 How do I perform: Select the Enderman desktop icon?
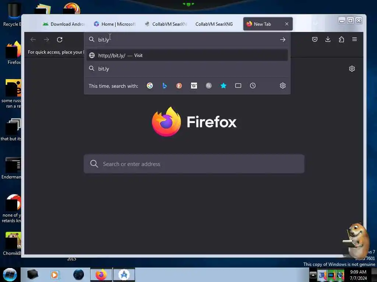coord(11,168)
